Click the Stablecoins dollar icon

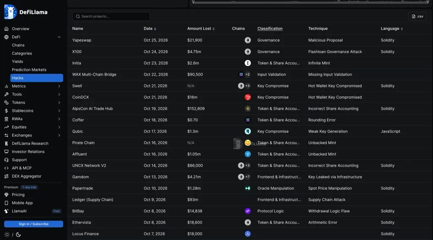click(x=6, y=111)
